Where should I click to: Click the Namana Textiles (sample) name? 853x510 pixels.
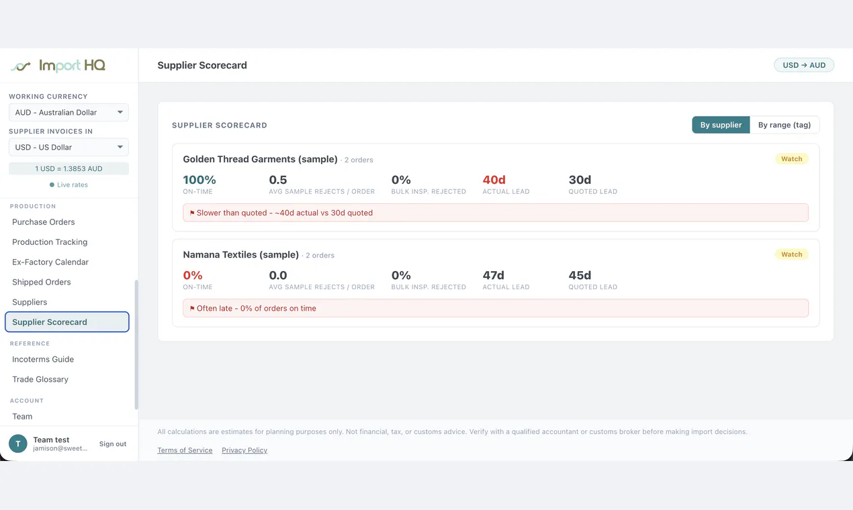240,255
